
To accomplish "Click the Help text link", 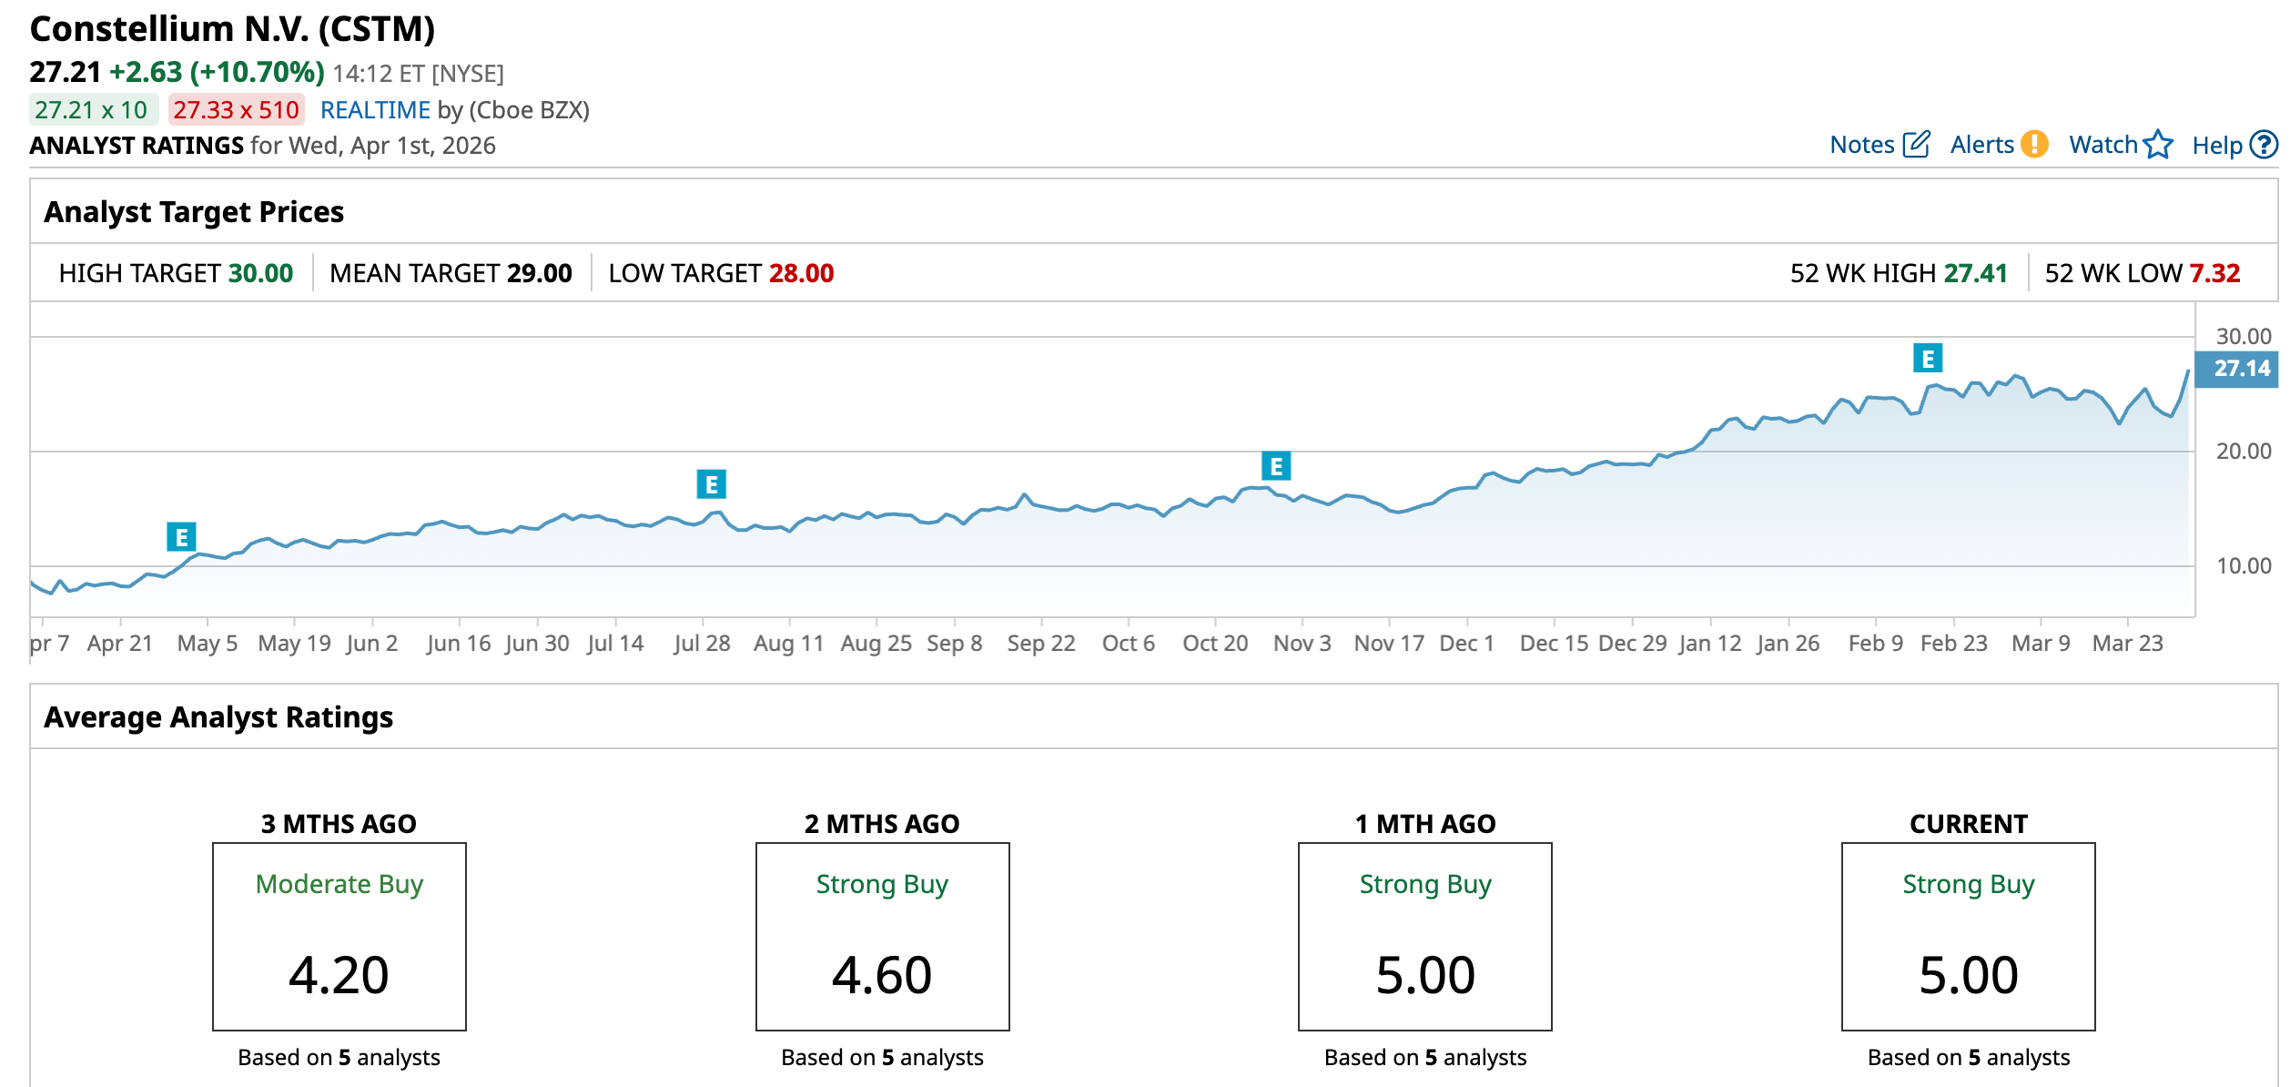I will pos(2216,146).
